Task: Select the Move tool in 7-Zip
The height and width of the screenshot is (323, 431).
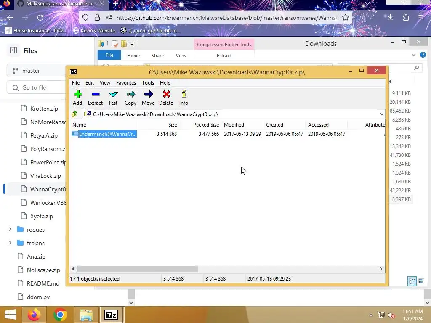Action: point(148,98)
